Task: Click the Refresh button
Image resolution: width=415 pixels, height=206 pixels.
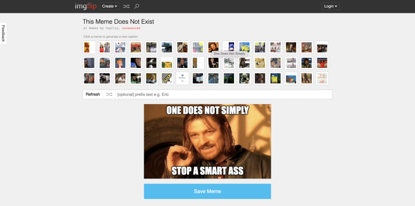Action: 93,94
